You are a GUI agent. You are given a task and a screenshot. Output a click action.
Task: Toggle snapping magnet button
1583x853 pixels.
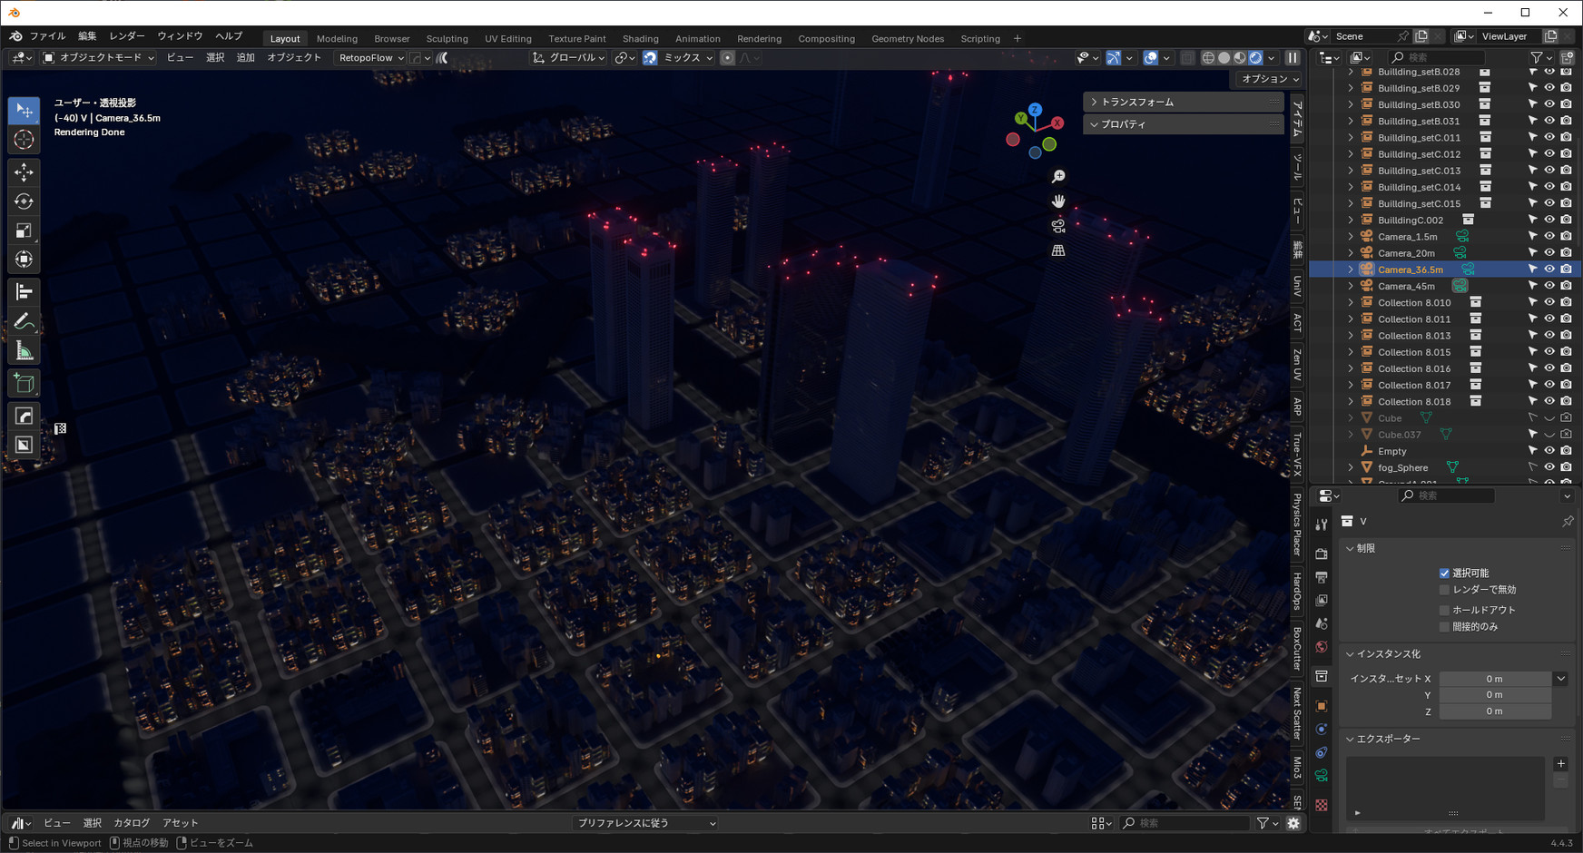[650, 57]
